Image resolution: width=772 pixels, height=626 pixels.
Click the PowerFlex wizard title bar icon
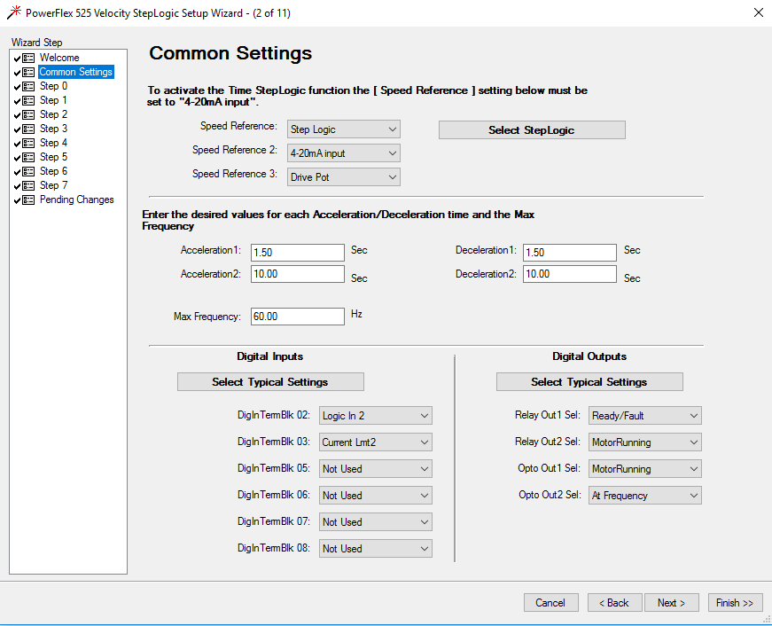(x=14, y=12)
